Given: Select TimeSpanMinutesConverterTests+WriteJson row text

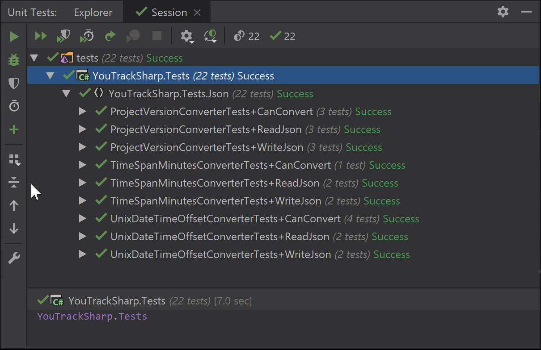Looking at the screenshot, I should [x=216, y=201].
